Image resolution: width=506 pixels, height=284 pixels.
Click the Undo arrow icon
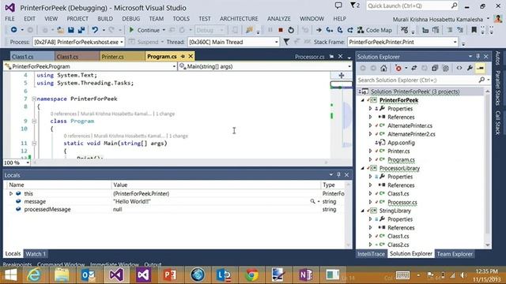(95, 30)
